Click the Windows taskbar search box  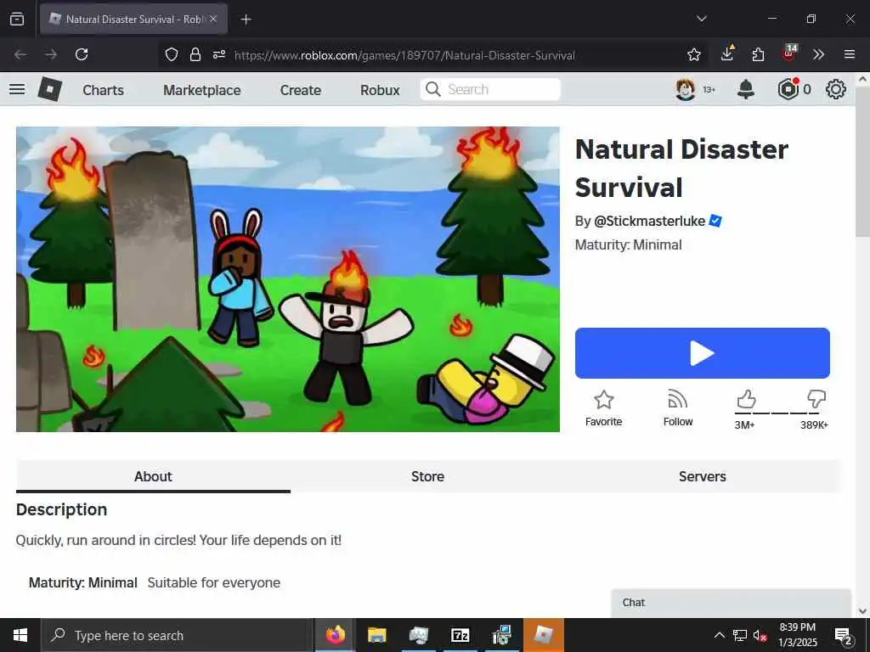178,635
